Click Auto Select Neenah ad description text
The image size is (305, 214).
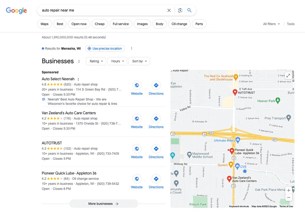(x=82, y=102)
